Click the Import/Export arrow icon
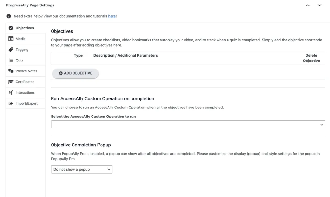Screen dimensions: 330x197 11,103
